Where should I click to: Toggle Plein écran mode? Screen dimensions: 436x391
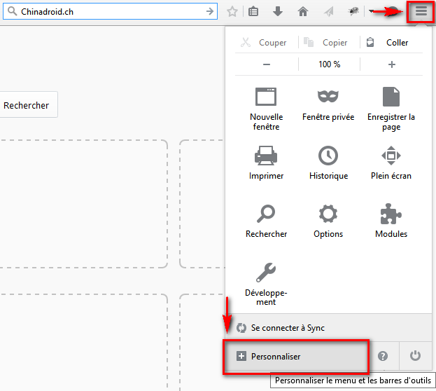(391, 163)
